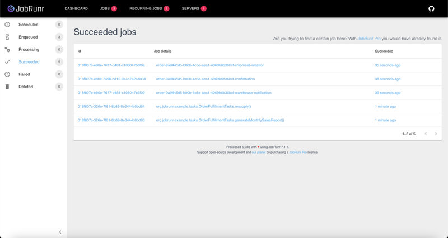The width and height of the screenshot is (448, 238).
Task: Open the shipment-initiation job details
Action: [x=210, y=65]
